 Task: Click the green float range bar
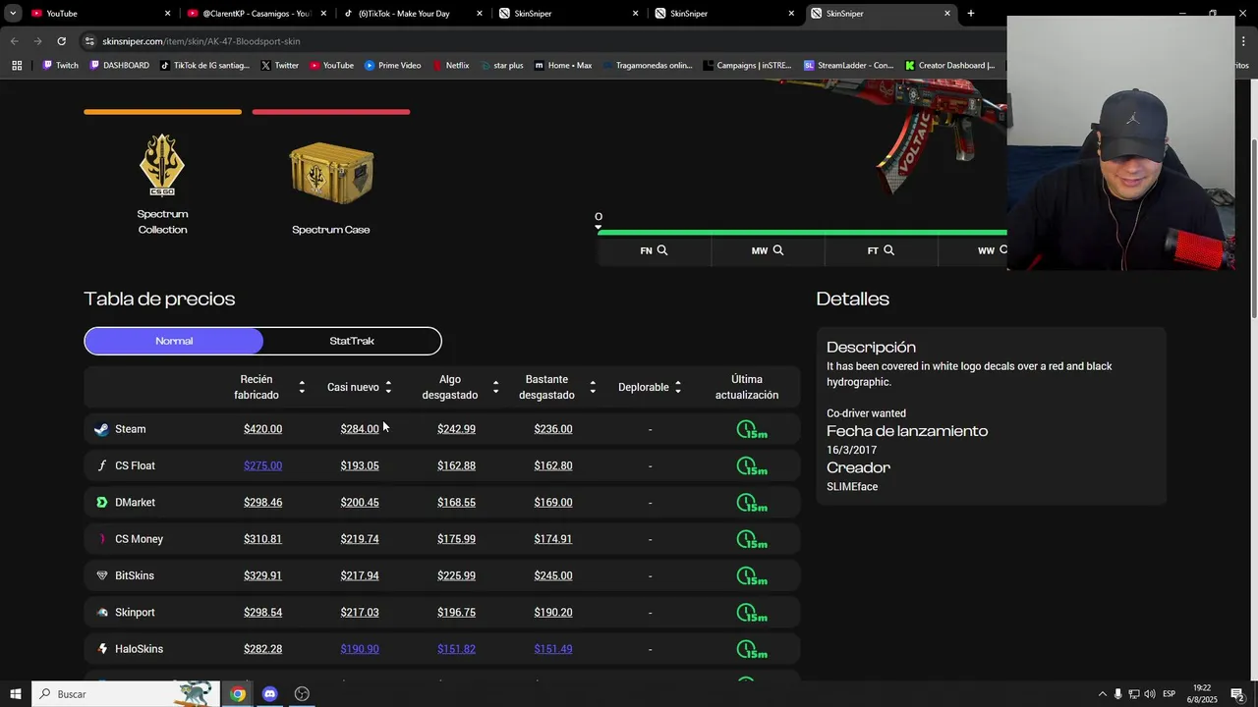(x=802, y=233)
